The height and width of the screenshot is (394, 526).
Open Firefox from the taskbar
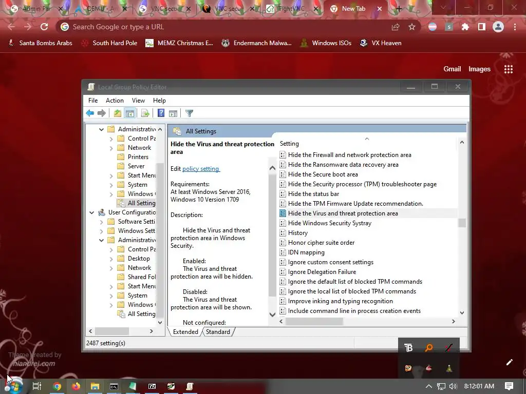[x=76, y=386]
